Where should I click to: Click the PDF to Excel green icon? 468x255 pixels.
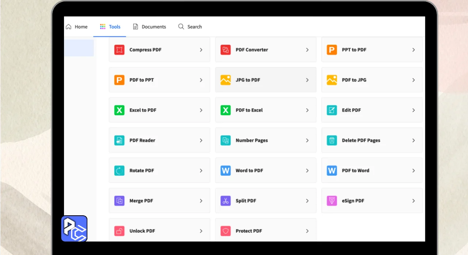click(x=226, y=110)
